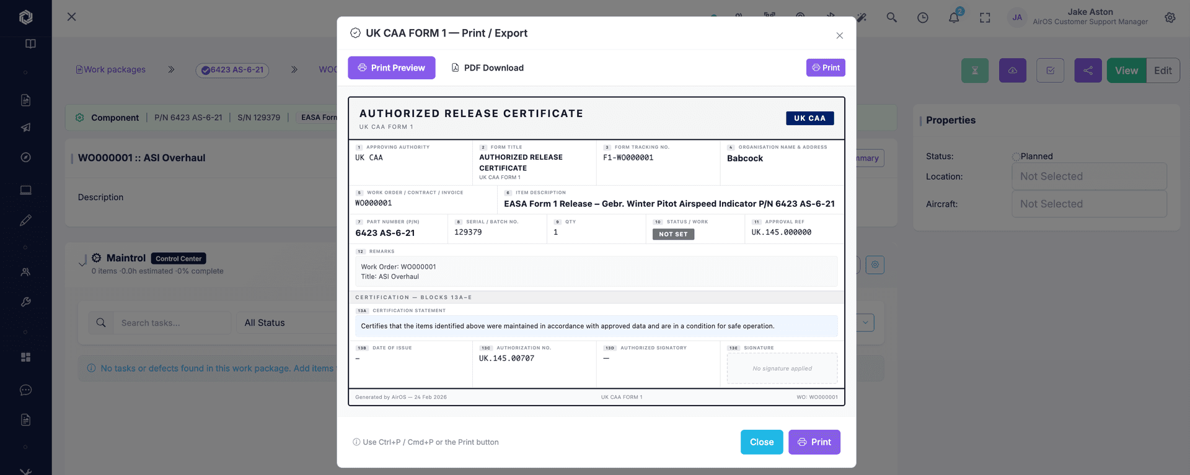The width and height of the screenshot is (1190, 475).
Task: Click the Jake Aston user name
Action: (1090, 12)
